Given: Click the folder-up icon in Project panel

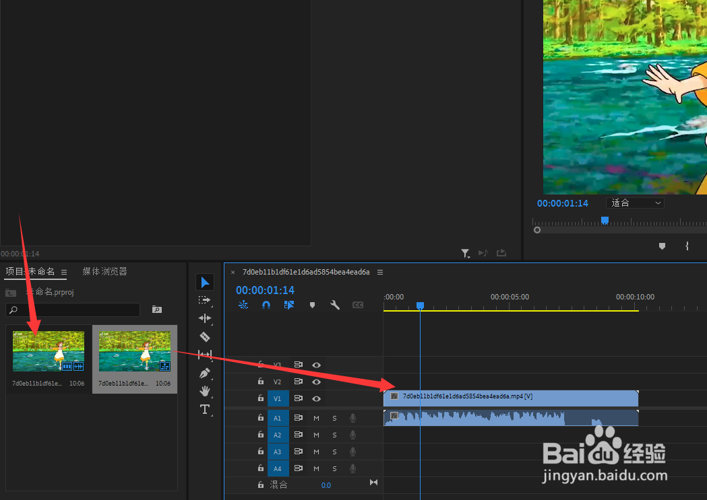Looking at the screenshot, I should point(11,293).
